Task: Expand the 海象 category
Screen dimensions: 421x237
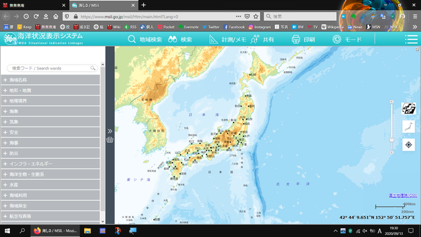Action: coord(51,111)
